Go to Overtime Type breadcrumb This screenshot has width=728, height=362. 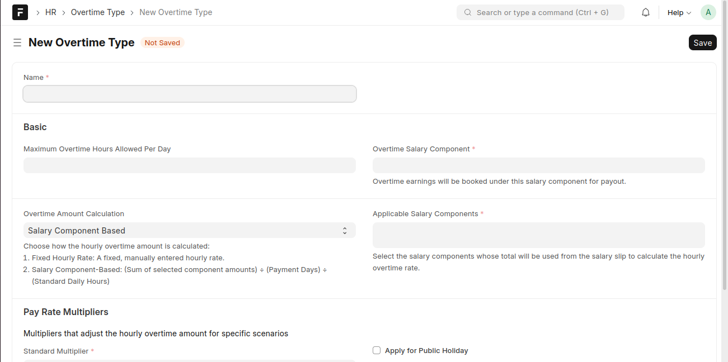(x=97, y=12)
